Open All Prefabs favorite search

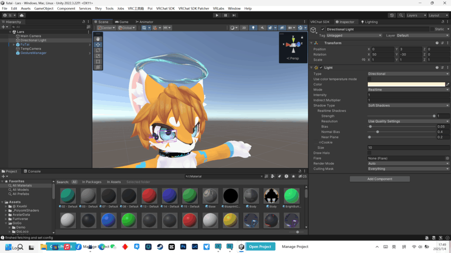[x=21, y=194]
